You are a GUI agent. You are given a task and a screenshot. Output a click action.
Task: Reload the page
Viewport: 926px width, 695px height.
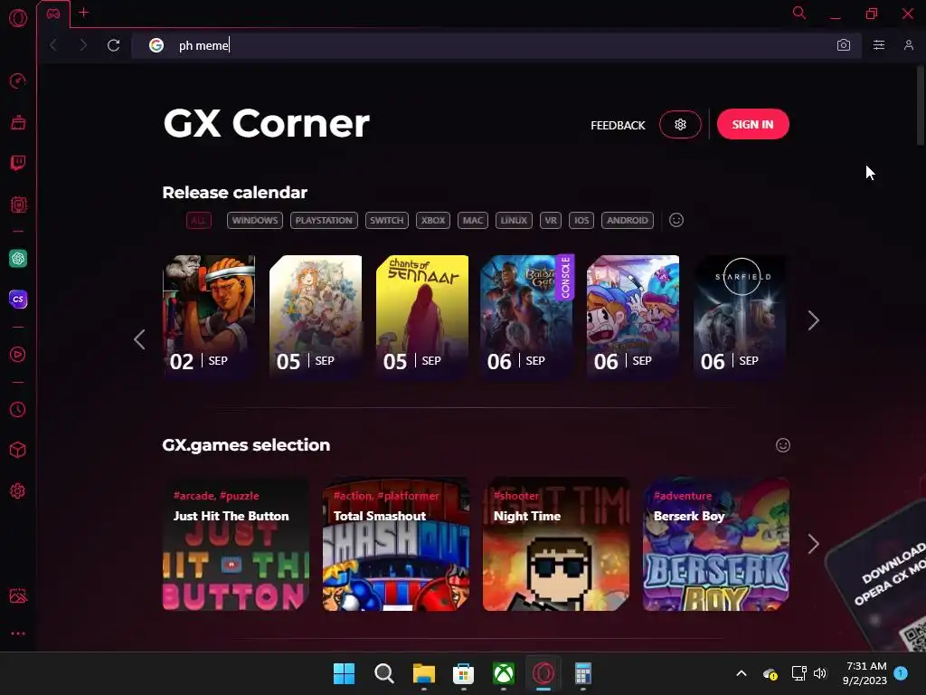click(113, 45)
